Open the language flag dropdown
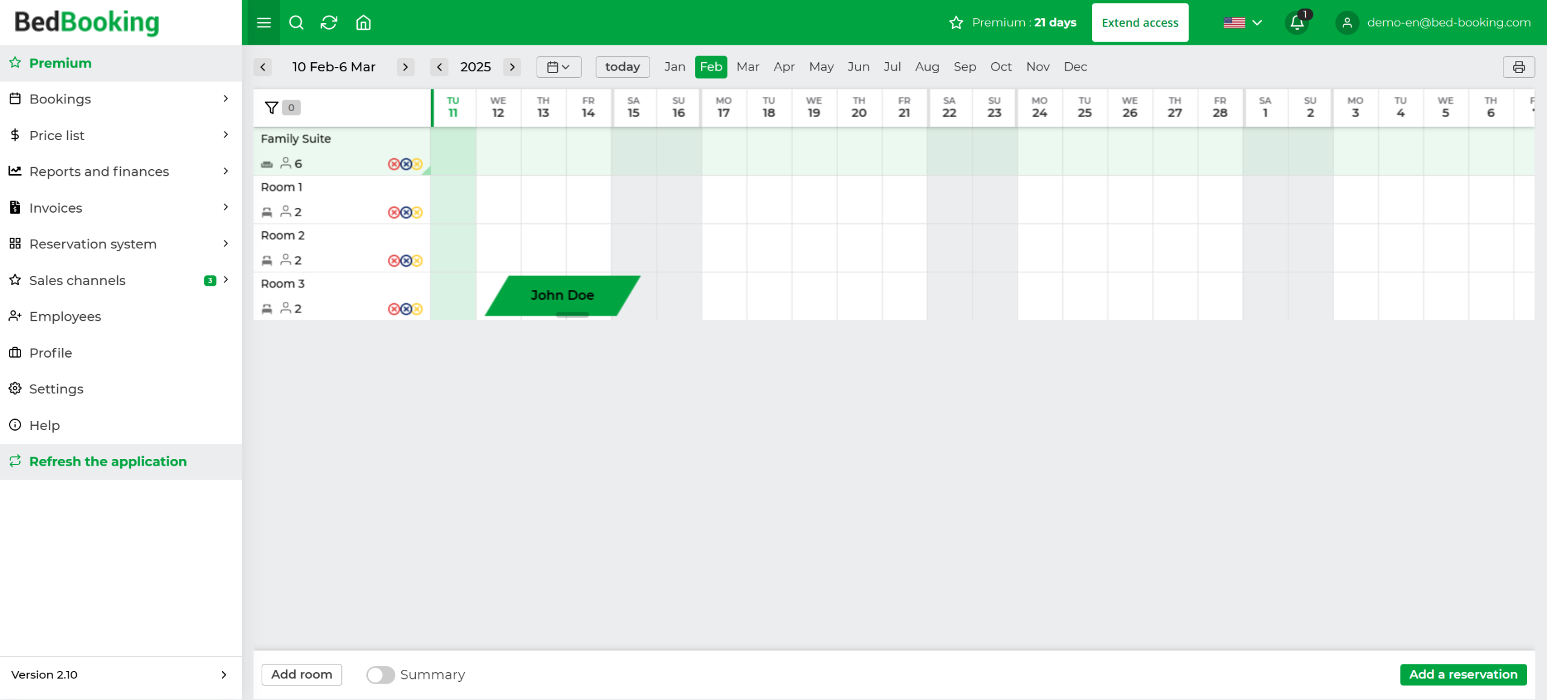 click(x=1242, y=22)
